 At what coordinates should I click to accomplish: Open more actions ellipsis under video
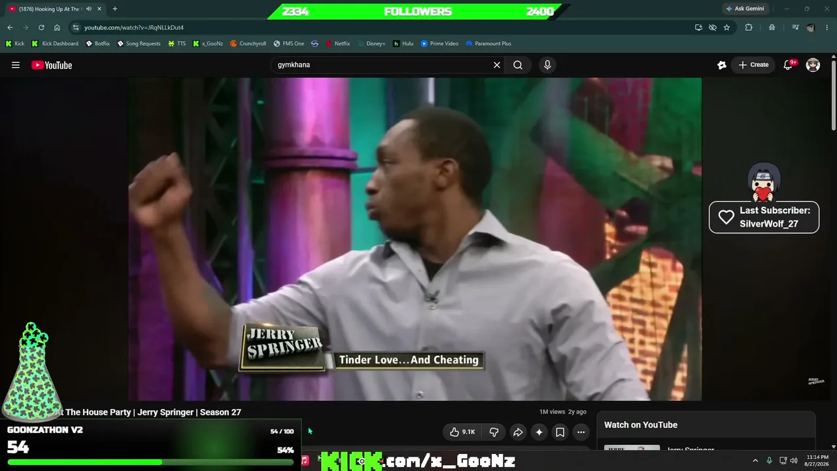581,432
